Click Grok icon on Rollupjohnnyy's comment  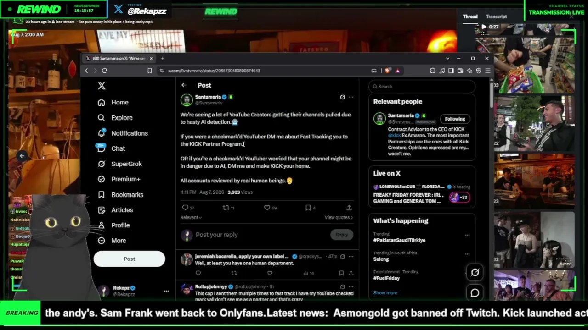click(342, 287)
